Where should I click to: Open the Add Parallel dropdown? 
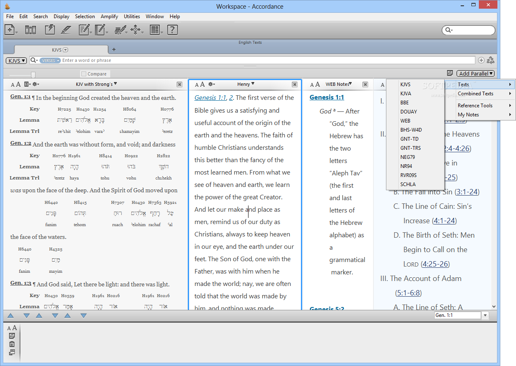476,73
